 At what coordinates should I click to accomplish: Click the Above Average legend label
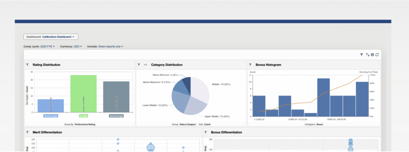pyautogui.click(x=116, y=116)
